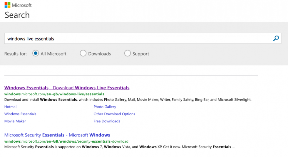
Task: Open the Movie Maker sublink
Action: (15, 121)
